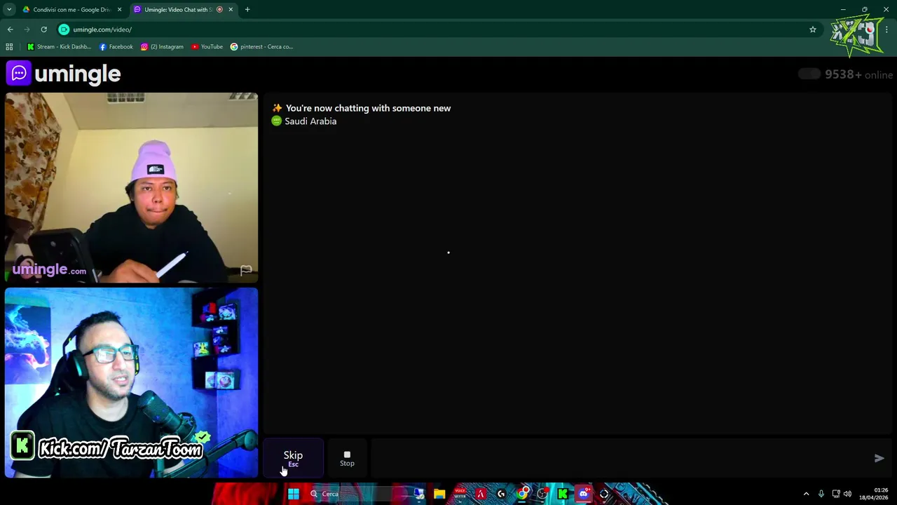
Task: Adjust volume via the speaker icon
Action: 847,494
